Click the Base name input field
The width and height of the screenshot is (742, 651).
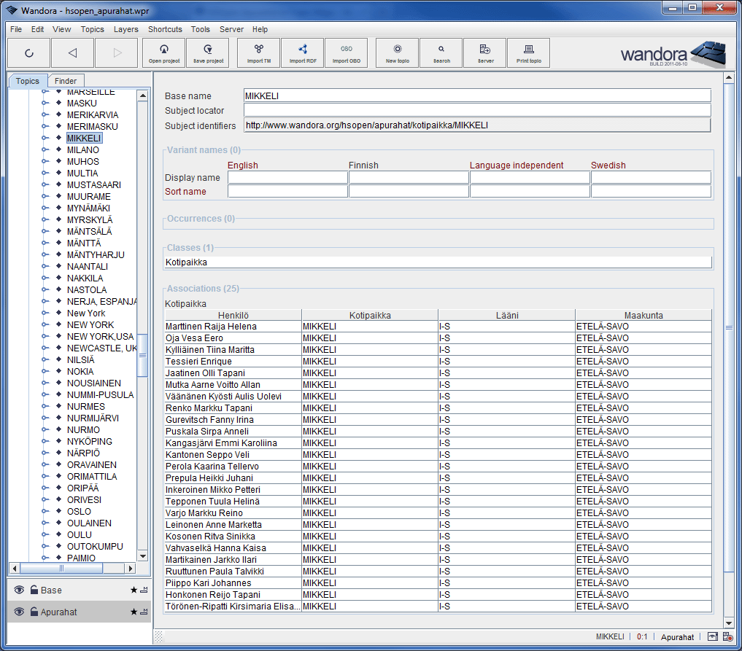[x=477, y=95]
